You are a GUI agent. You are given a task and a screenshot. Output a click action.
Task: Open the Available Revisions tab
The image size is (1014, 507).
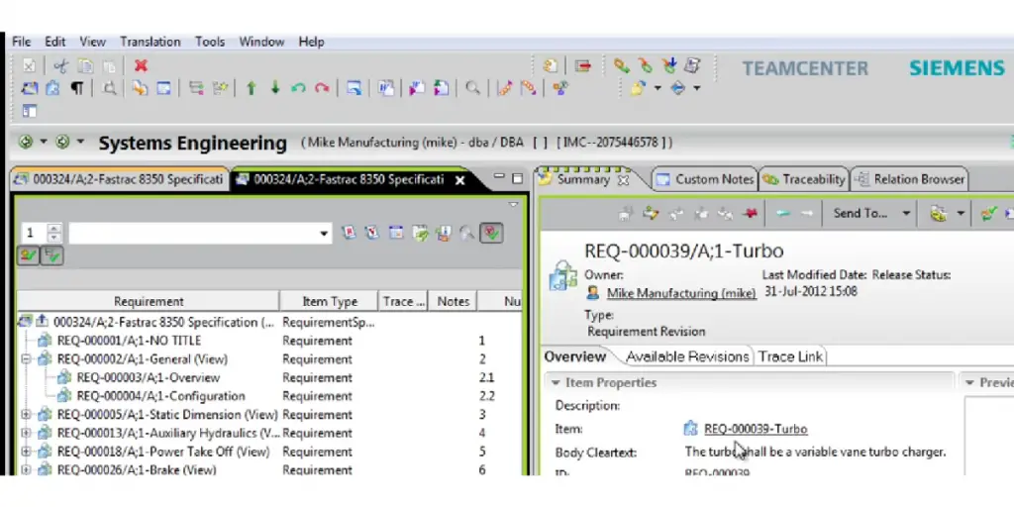[687, 356]
